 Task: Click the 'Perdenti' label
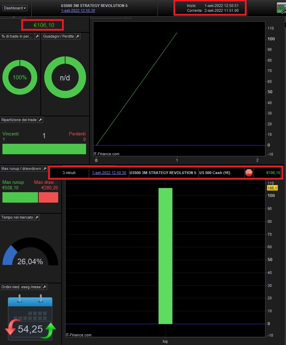coord(77,134)
